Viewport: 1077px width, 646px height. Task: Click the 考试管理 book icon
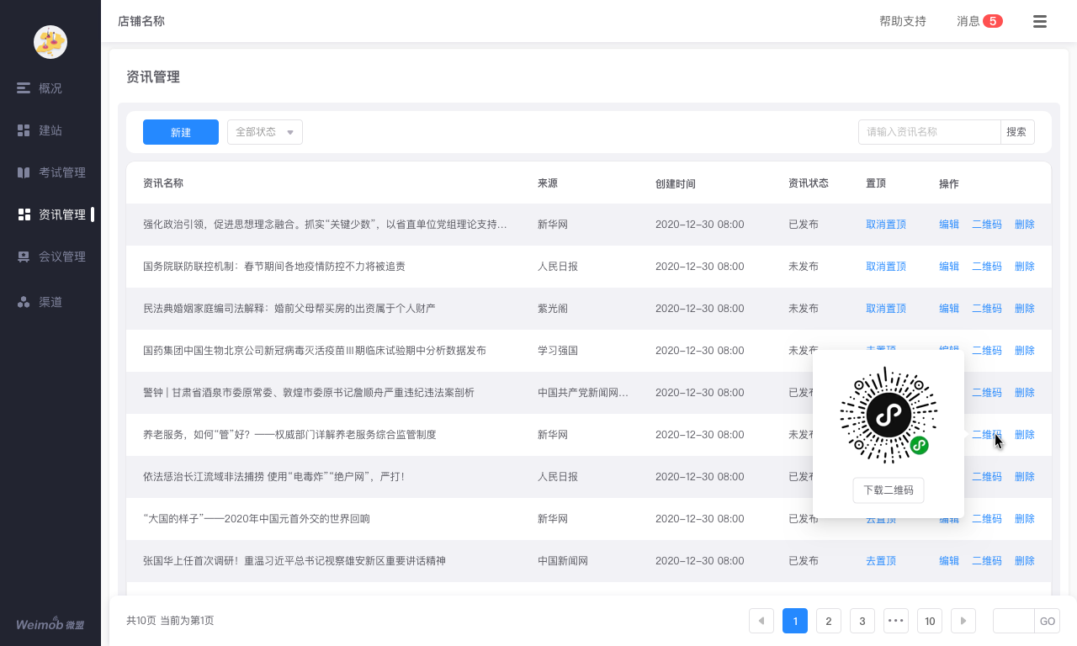click(24, 172)
